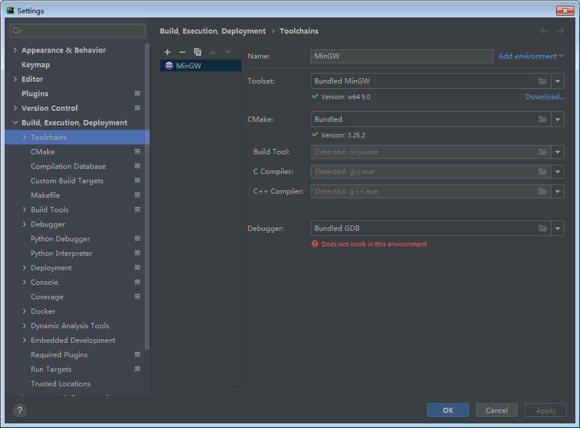This screenshot has height=428, width=580.
Task: Open the Add environment dropdown link
Action: click(531, 56)
